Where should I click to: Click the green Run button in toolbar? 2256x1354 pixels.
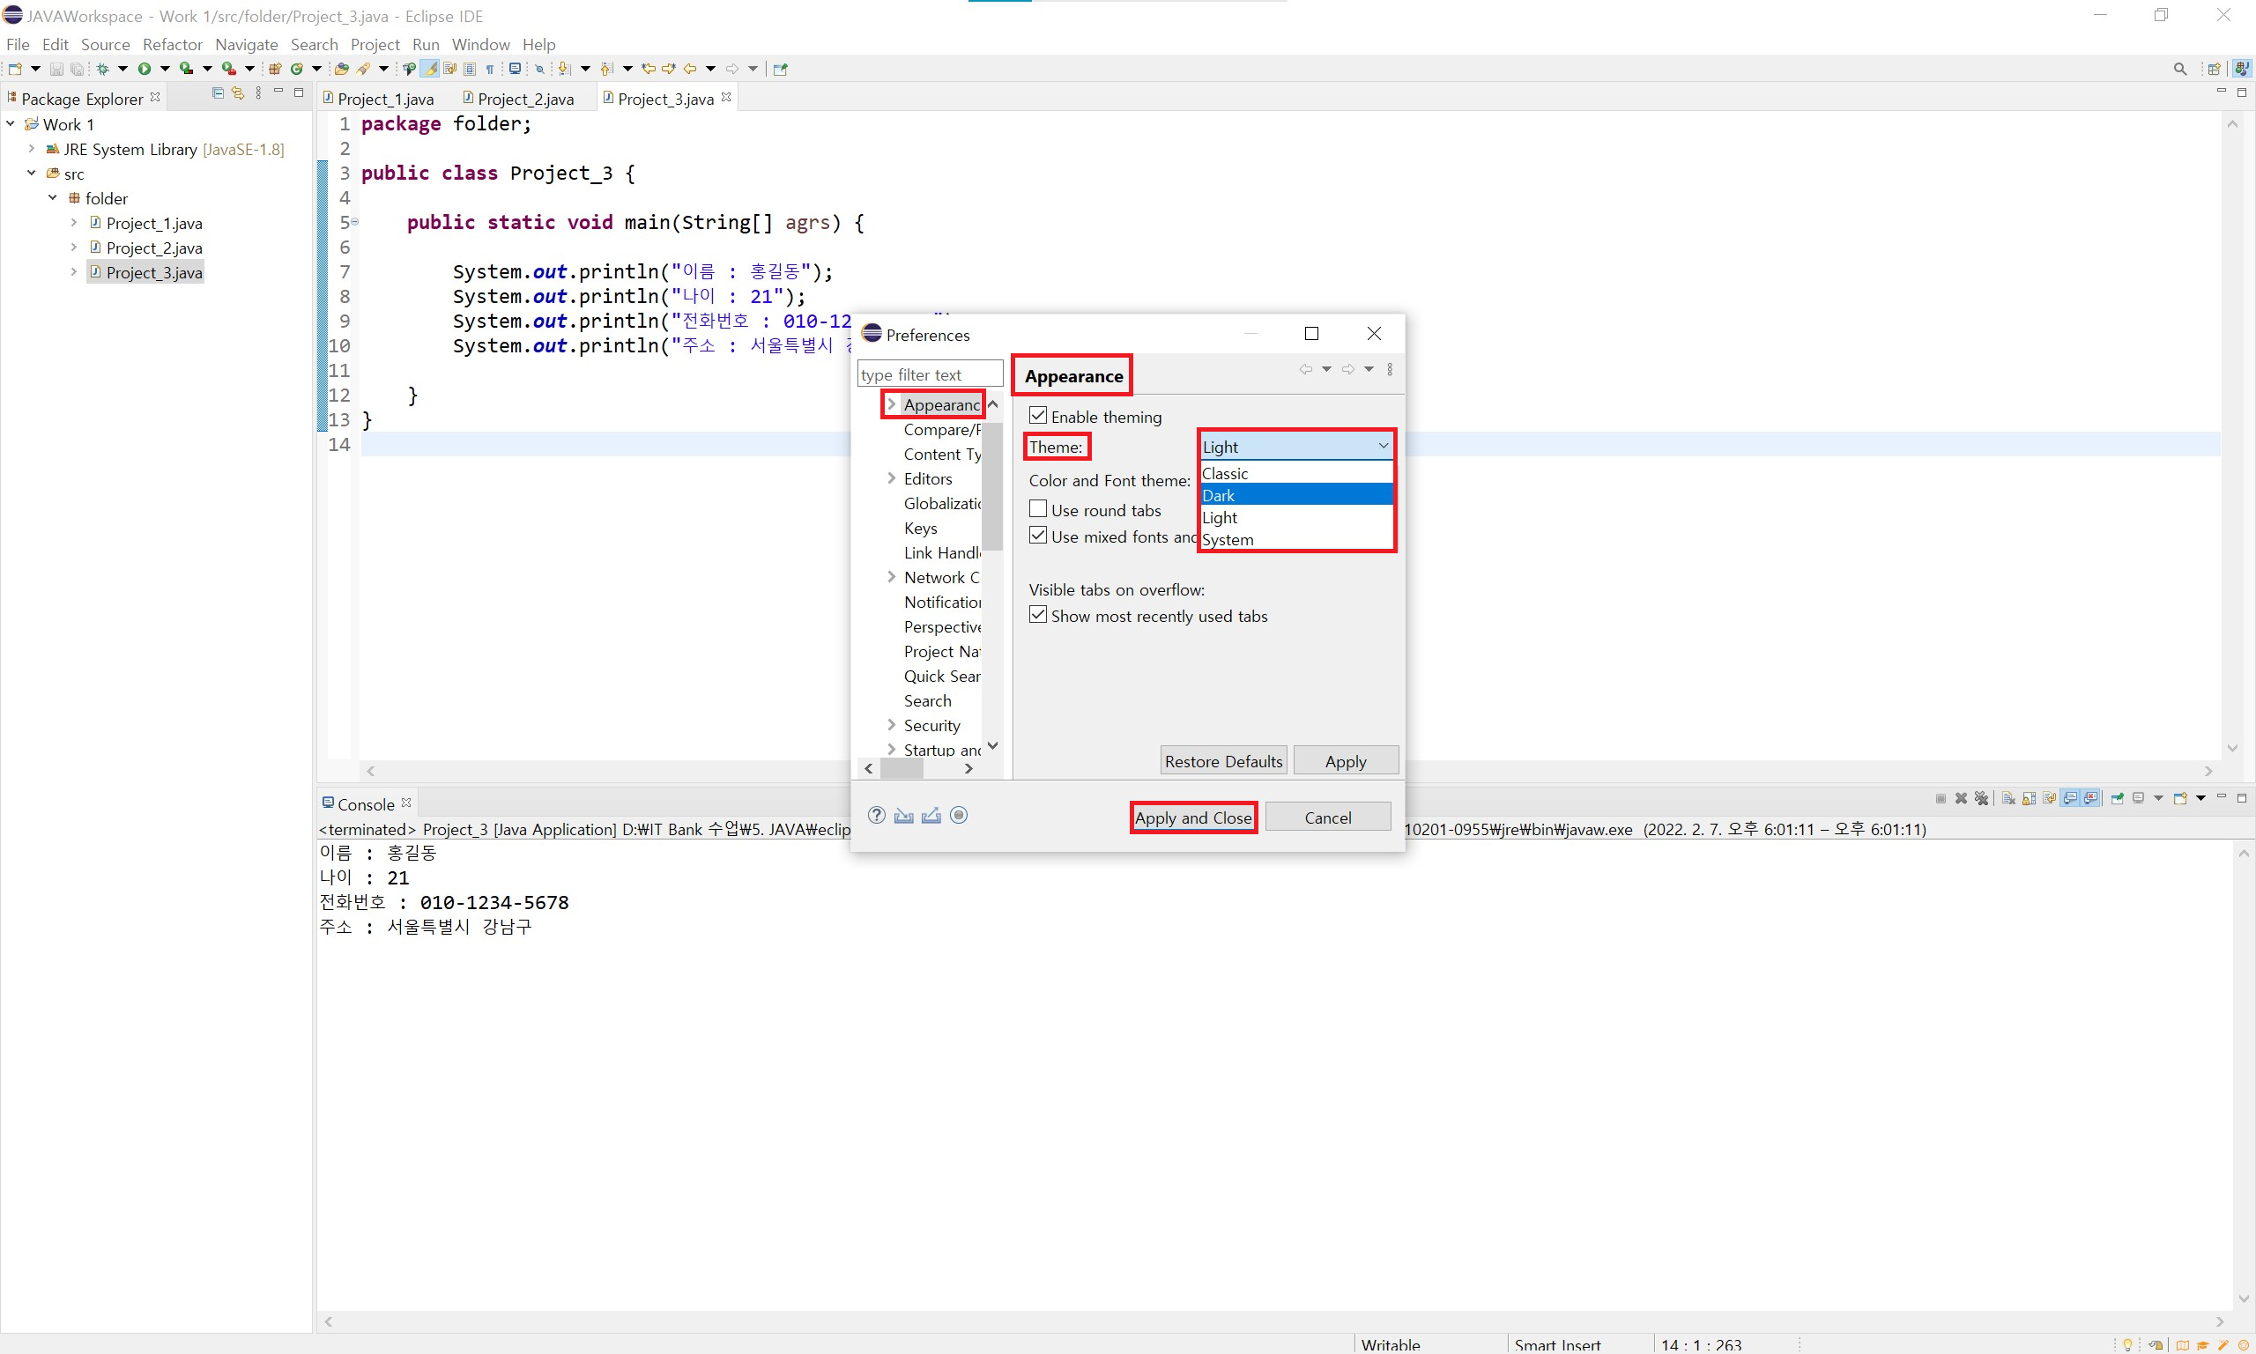tap(145, 69)
